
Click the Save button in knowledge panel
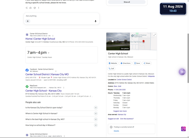click(137, 63)
